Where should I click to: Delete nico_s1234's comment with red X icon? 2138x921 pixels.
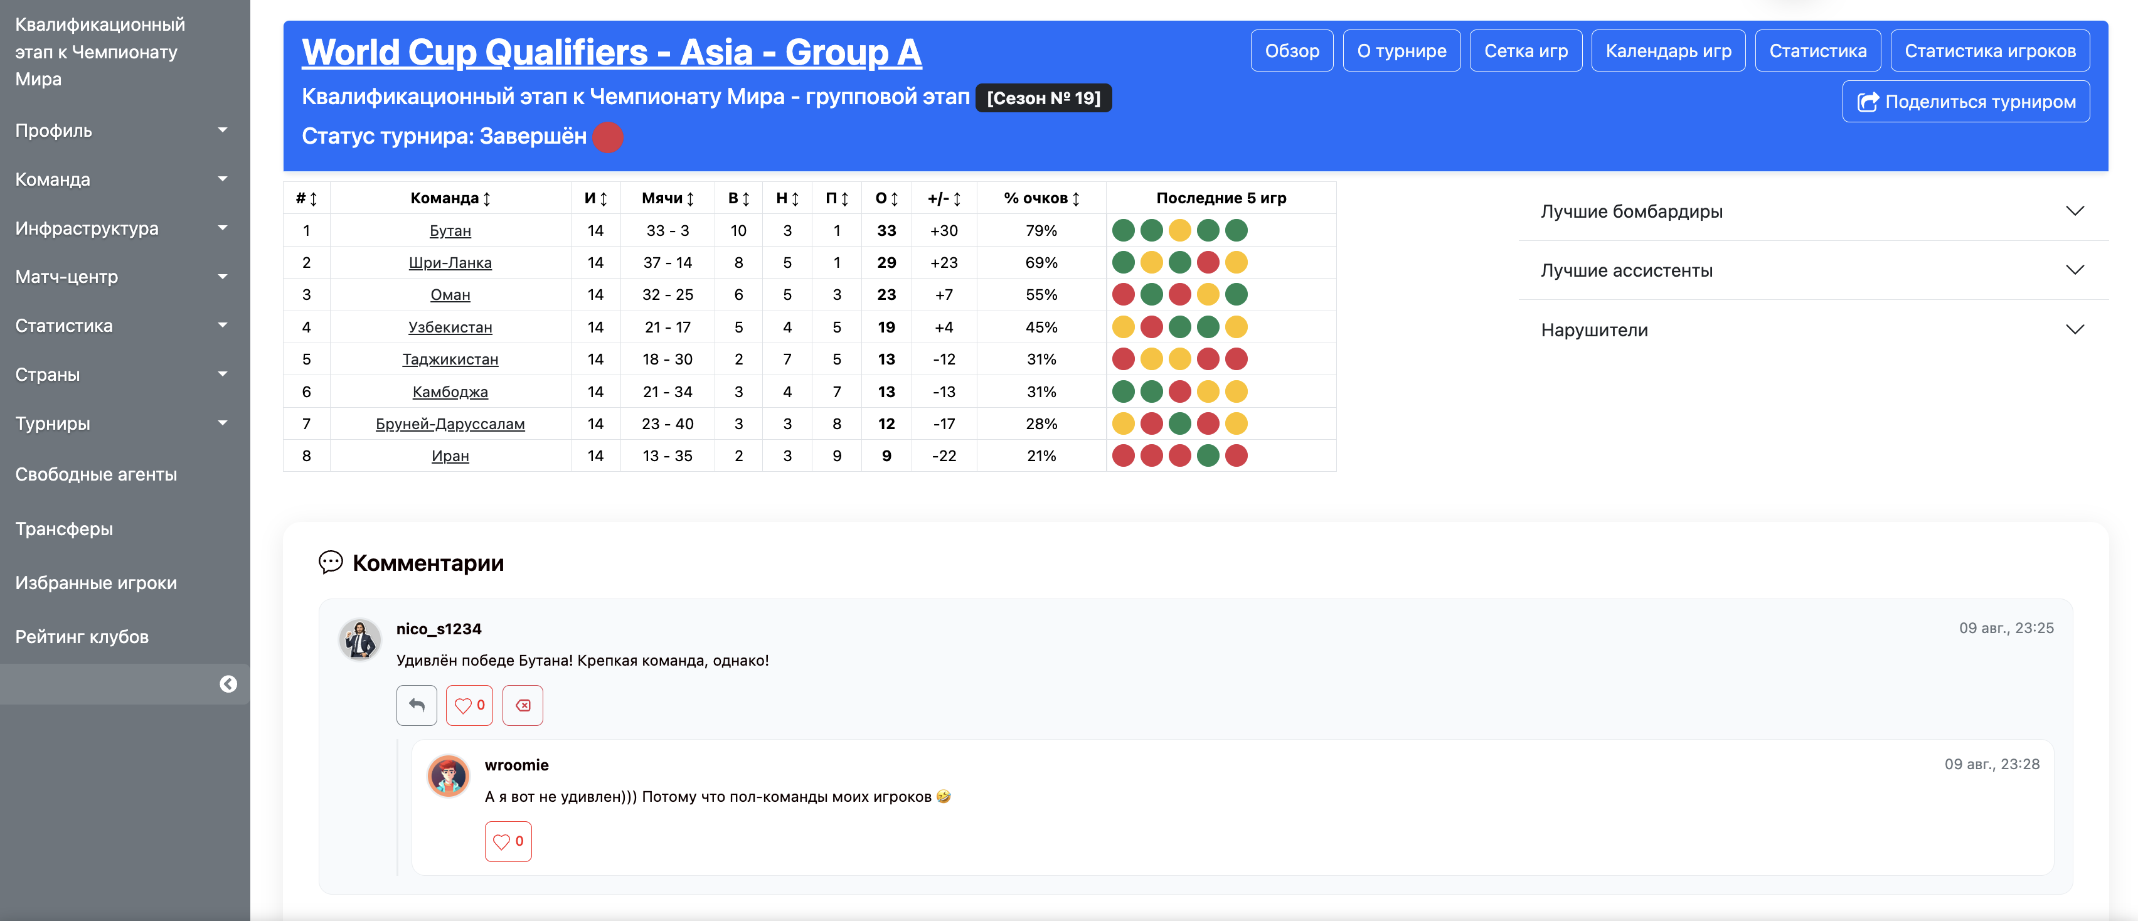coord(523,705)
